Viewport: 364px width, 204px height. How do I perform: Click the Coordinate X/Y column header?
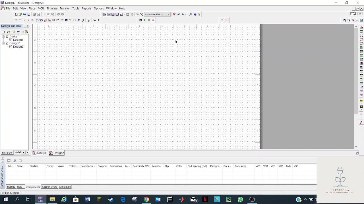pyautogui.click(x=141, y=166)
